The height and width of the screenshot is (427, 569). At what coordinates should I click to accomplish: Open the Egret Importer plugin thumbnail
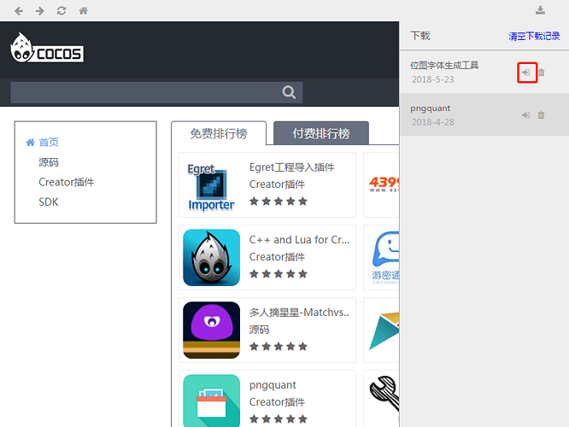pos(211,185)
